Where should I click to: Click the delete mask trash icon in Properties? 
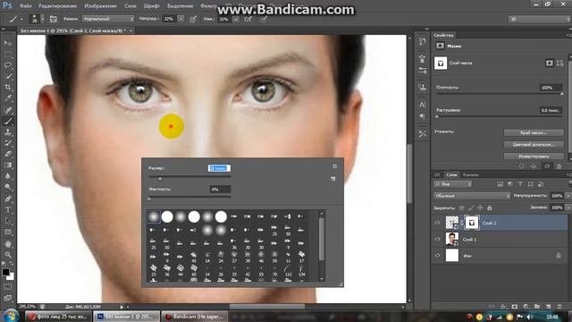pyautogui.click(x=559, y=166)
